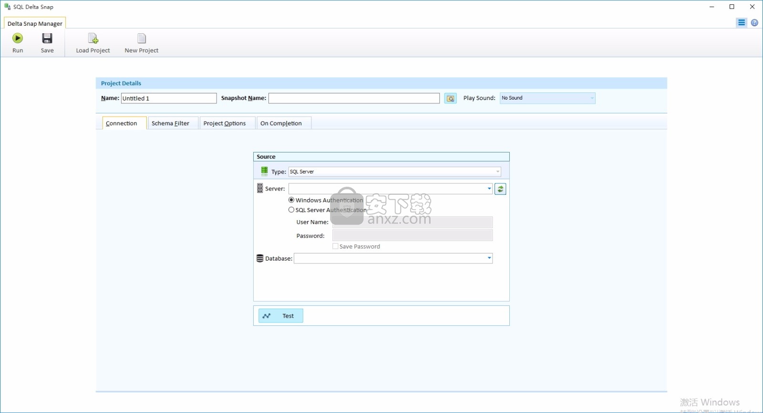Screen dimensions: 763x413
Task: Open the ribbon options menu icon
Action: 742,22
